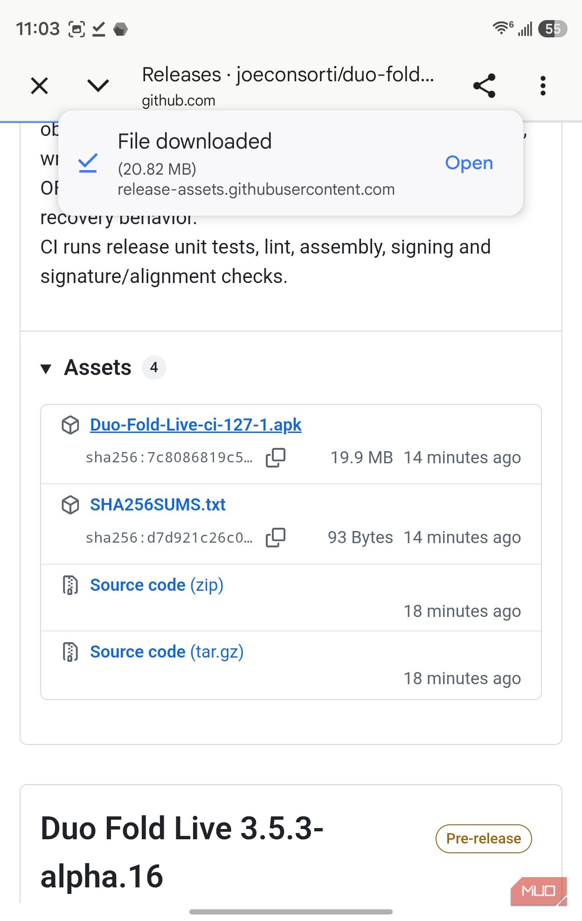Viewport: 582px width, 921px height.
Task: Collapse the Assets section triangle
Action: tap(46, 369)
